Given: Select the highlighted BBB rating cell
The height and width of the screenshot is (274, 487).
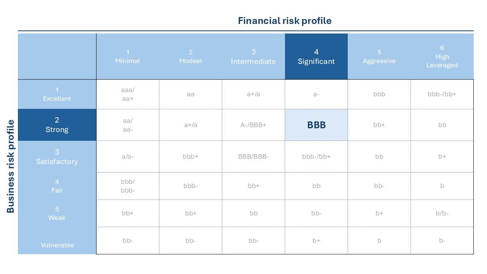Looking at the screenshot, I should [x=316, y=125].
